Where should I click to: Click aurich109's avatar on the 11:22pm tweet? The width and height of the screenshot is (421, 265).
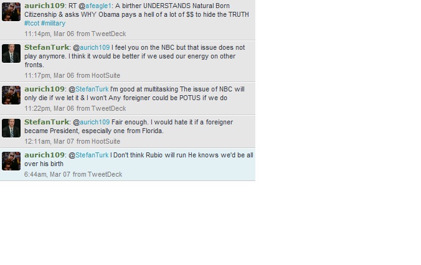pos(11,95)
